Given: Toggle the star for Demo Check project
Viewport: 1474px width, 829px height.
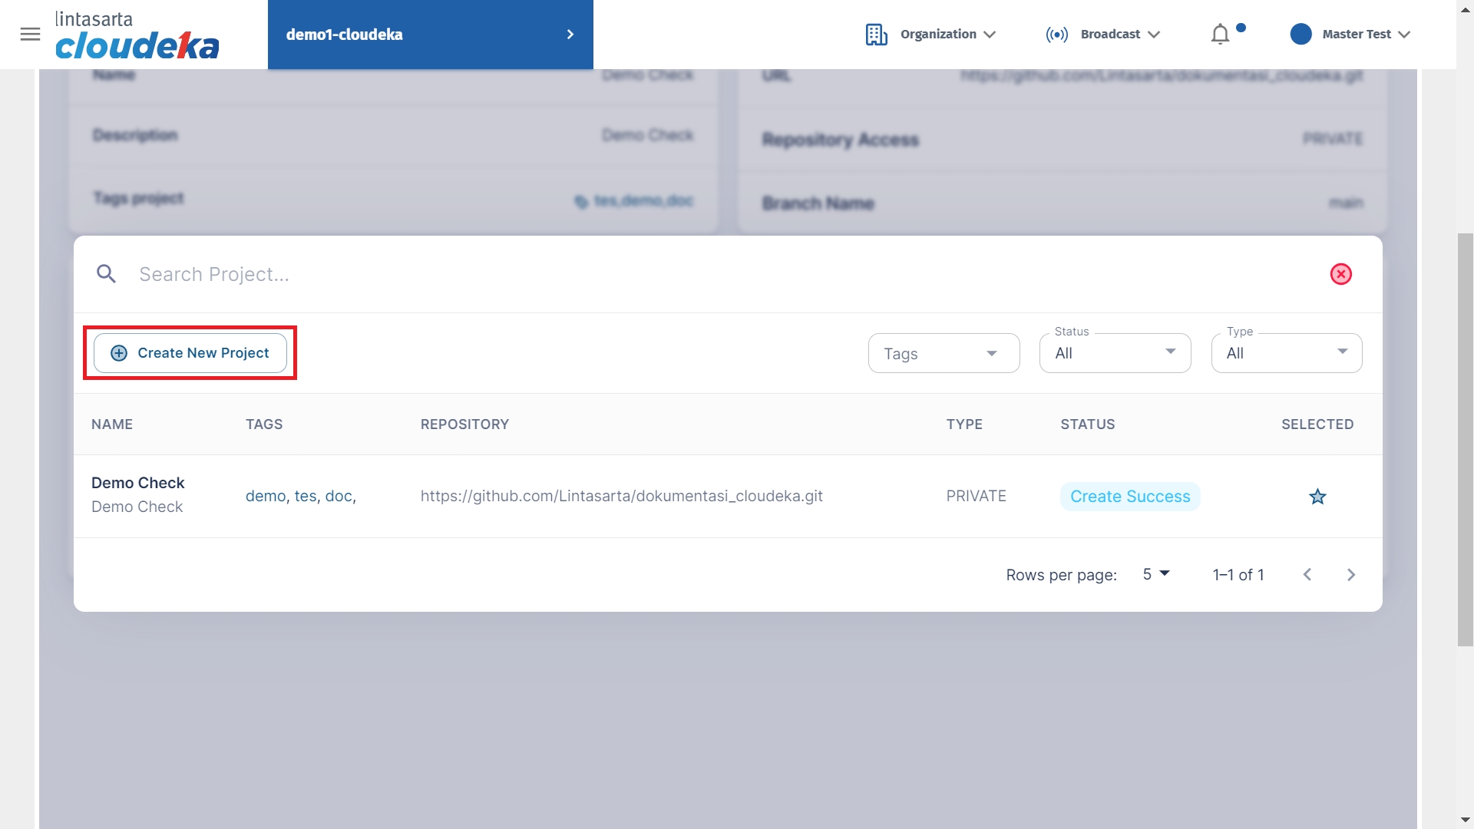Looking at the screenshot, I should click(1317, 497).
